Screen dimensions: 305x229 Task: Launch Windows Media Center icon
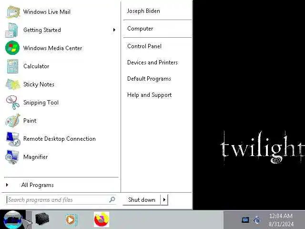12,48
